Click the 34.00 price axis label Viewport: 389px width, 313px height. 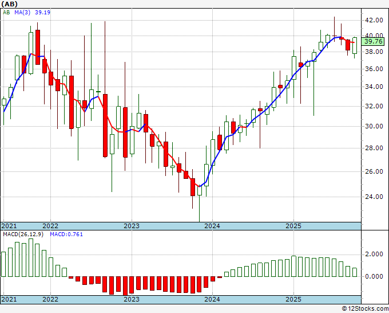point(374,87)
